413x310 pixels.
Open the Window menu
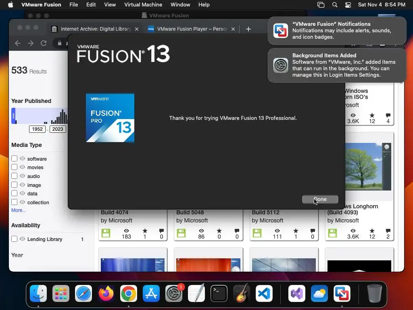(x=180, y=5)
